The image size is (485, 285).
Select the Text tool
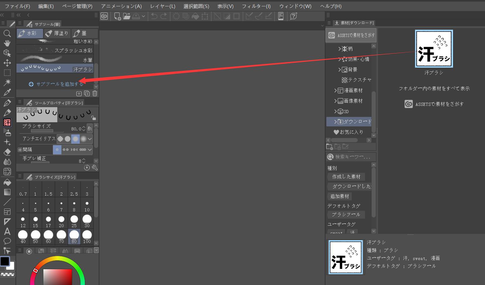point(7,231)
